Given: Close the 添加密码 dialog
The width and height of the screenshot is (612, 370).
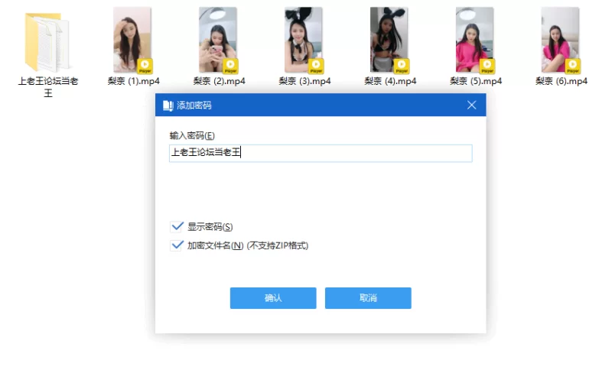Looking at the screenshot, I should (471, 105).
